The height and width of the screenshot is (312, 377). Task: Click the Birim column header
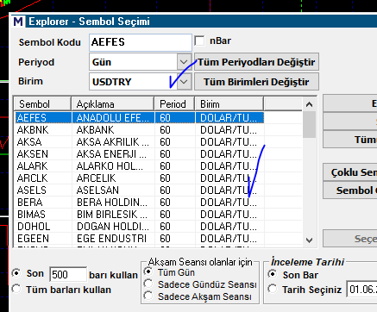click(x=229, y=104)
